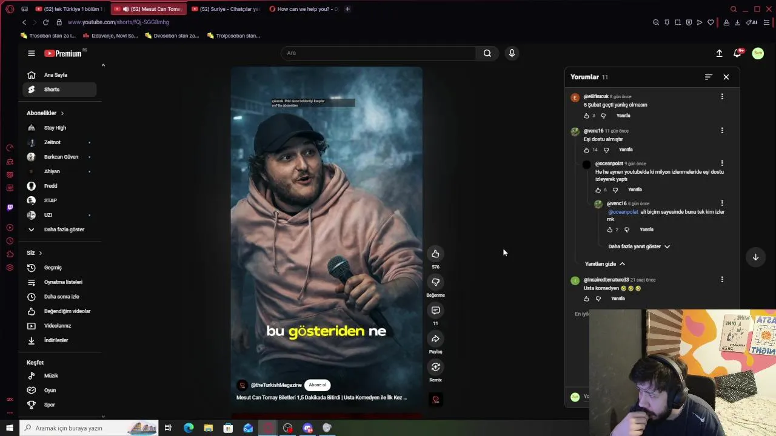Open Microsoft Edge from the taskbar

(x=189, y=428)
